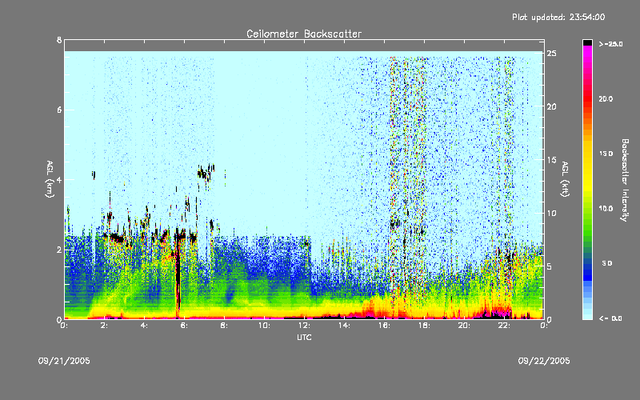The image size is (640, 400).
Task: Click the black top swatch of the colorbar
Action: click(x=587, y=42)
